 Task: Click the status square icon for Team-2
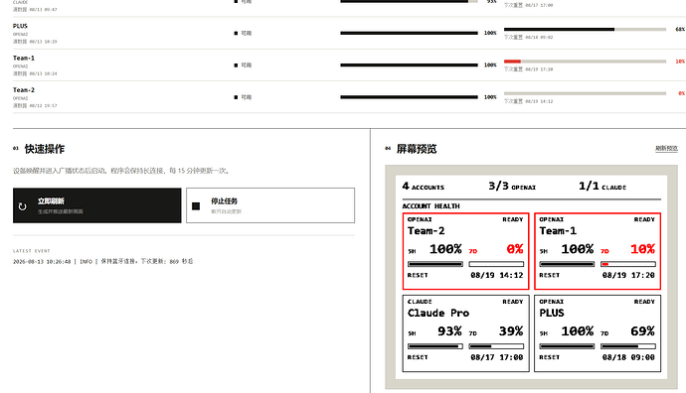pos(236,97)
